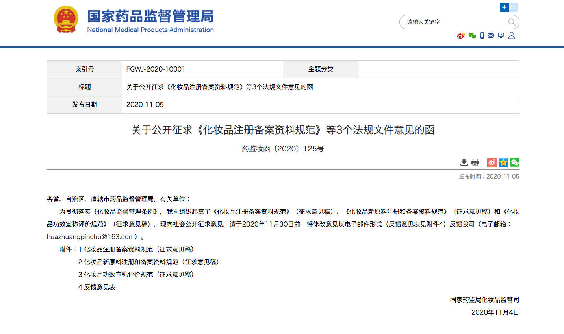Screen dimensions: 564x334
Task: Click the date 2020年11月4日
Action: 495,312
